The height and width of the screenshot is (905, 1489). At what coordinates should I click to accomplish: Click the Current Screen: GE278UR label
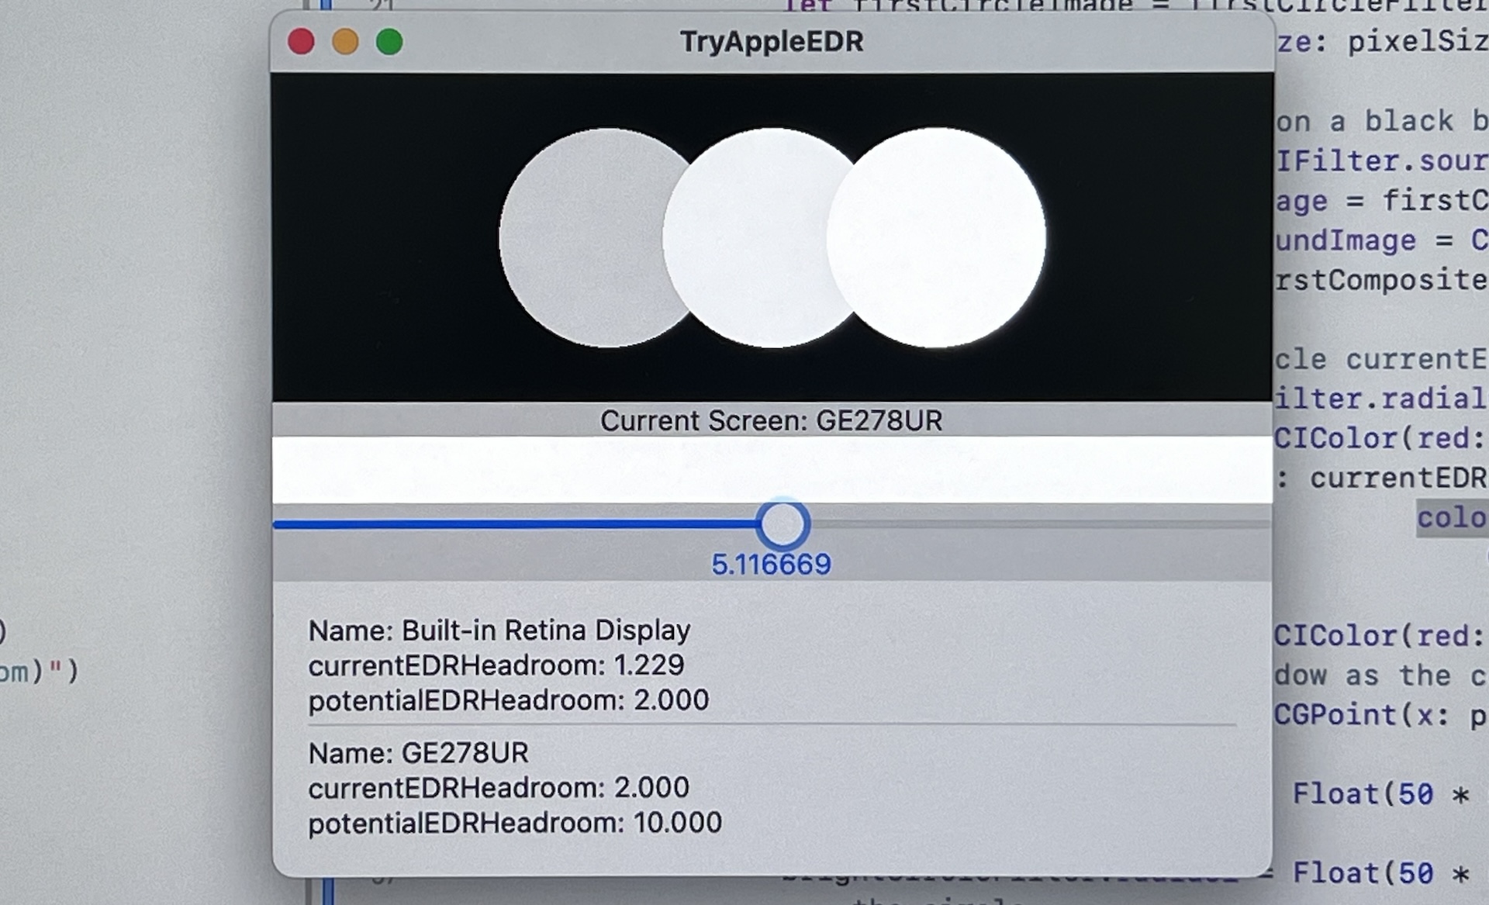[x=771, y=421]
